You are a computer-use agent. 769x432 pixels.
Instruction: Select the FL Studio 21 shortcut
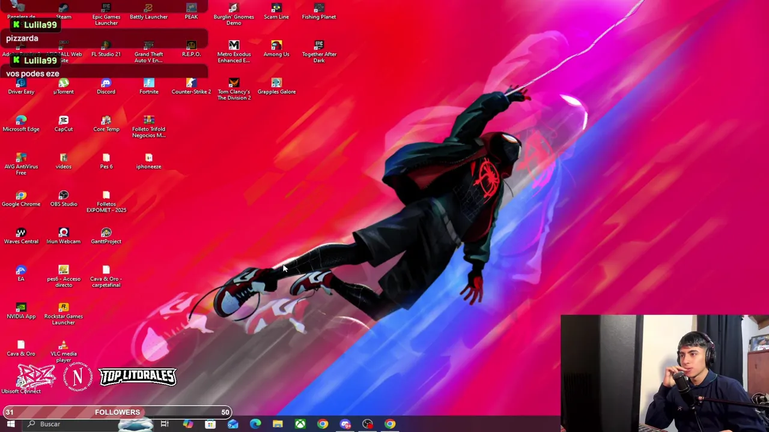[106, 49]
